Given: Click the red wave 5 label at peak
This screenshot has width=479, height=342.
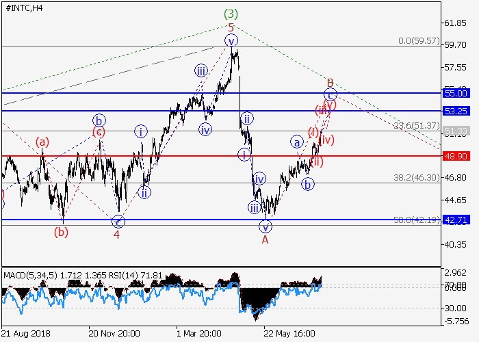Looking at the screenshot, I should 231,27.
